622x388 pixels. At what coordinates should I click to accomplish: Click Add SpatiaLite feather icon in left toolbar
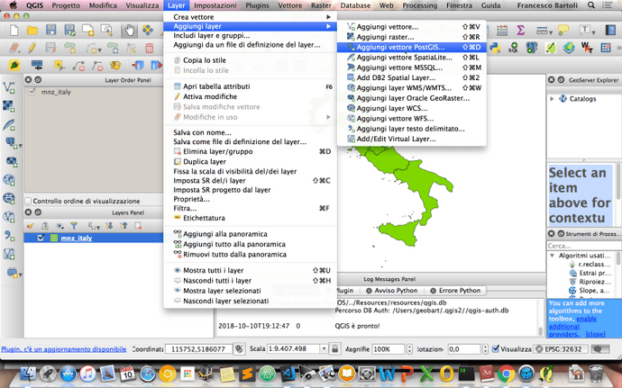pyautogui.click(x=9, y=125)
